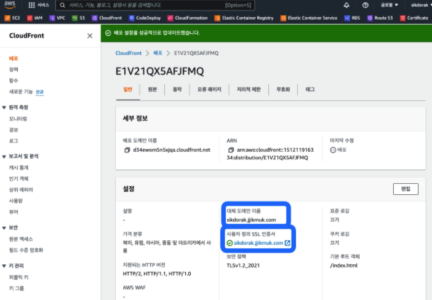432x300 pixels.
Task: Open 경보 in the sidebar
Action: (14, 130)
